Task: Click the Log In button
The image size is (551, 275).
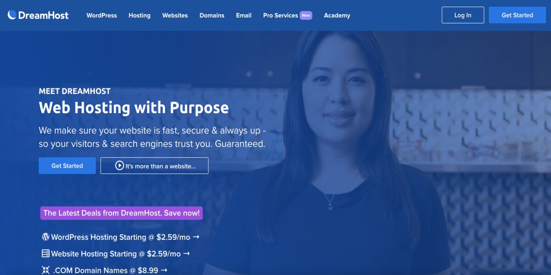Action: 463,15
